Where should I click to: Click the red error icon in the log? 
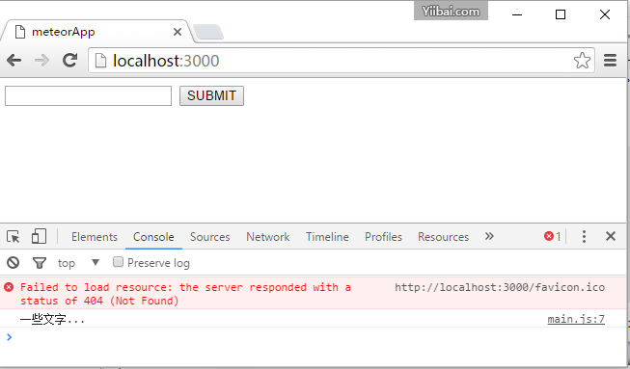(x=9, y=287)
